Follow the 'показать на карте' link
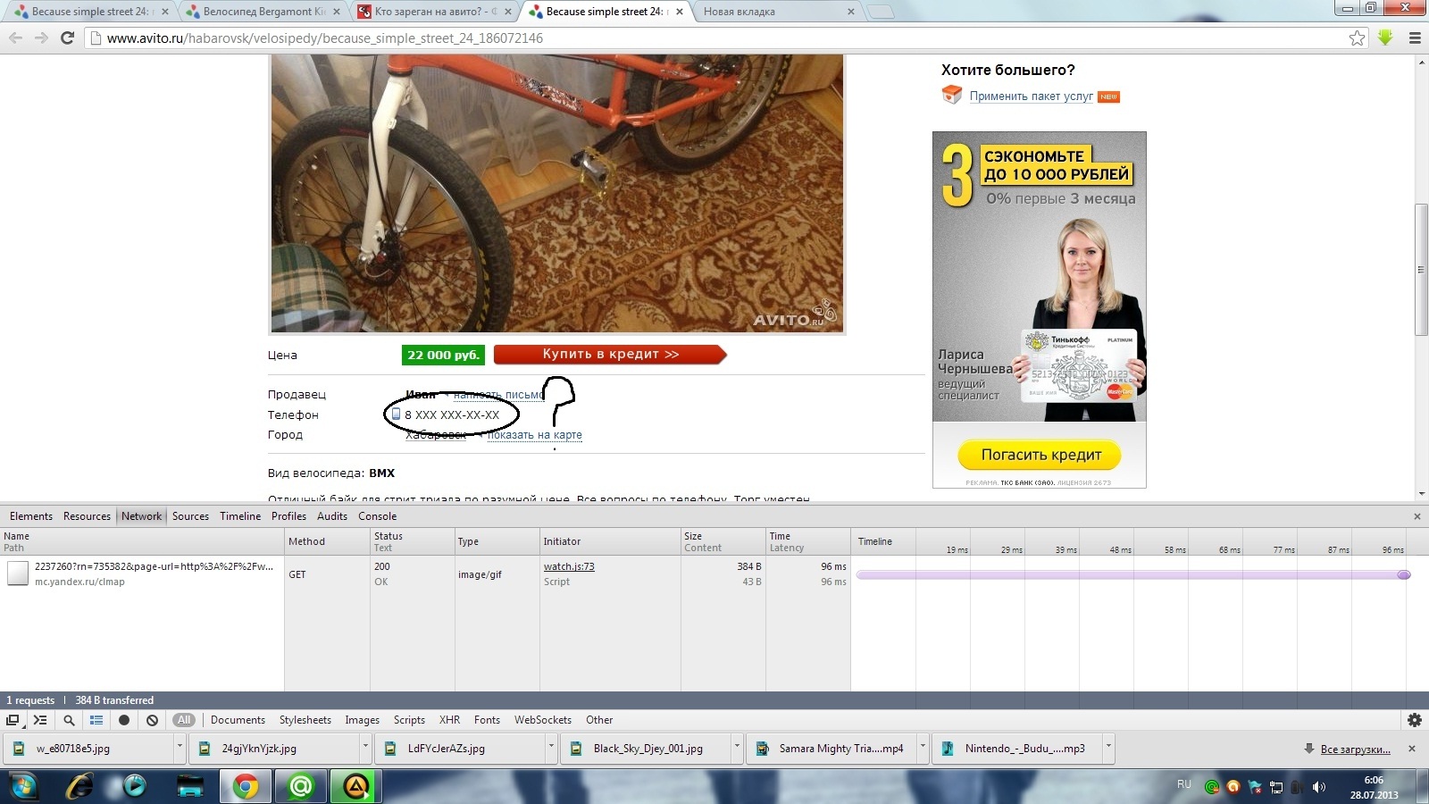Image resolution: width=1429 pixels, height=804 pixels. tap(534, 435)
